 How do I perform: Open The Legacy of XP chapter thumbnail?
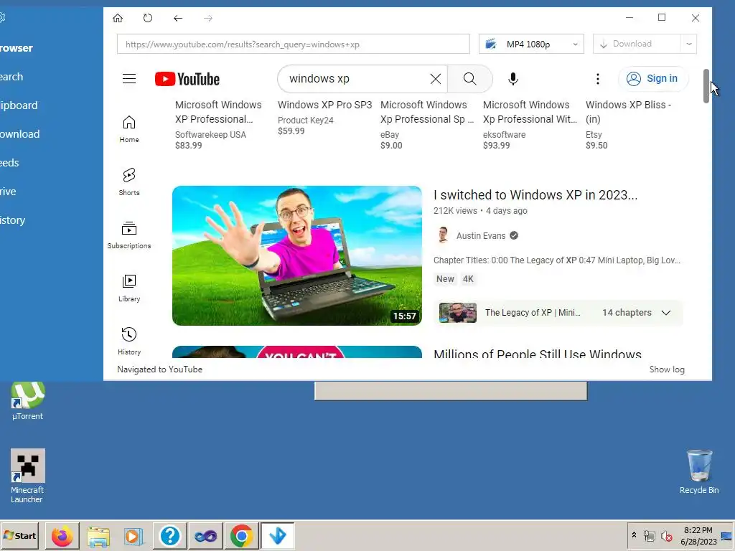click(x=457, y=313)
